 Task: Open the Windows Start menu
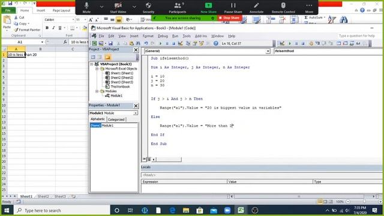[x=7, y=211]
